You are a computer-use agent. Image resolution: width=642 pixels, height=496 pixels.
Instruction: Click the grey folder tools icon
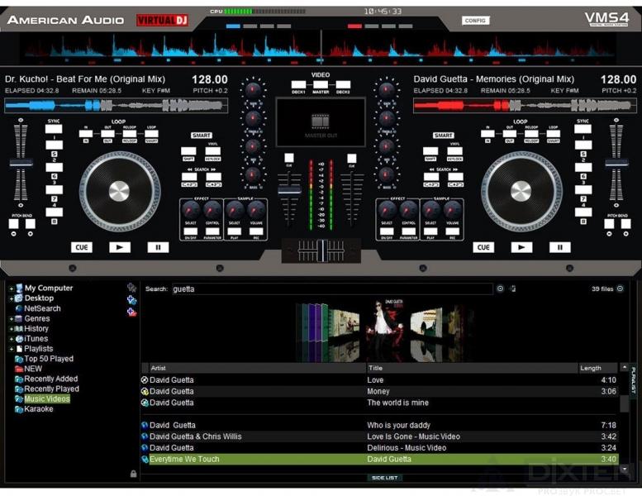click(x=131, y=288)
